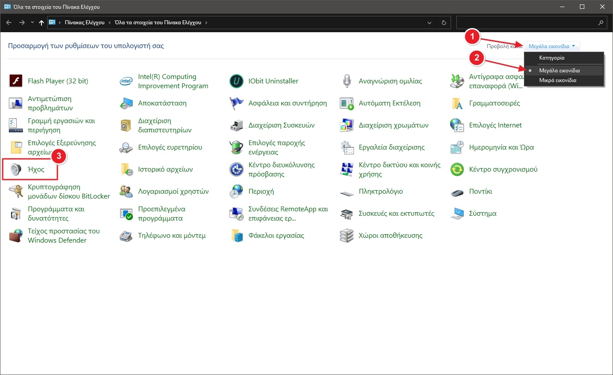The image size is (613, 375).
Task: Open the Διαχείριση Συσκευών link
Action: 281,125
